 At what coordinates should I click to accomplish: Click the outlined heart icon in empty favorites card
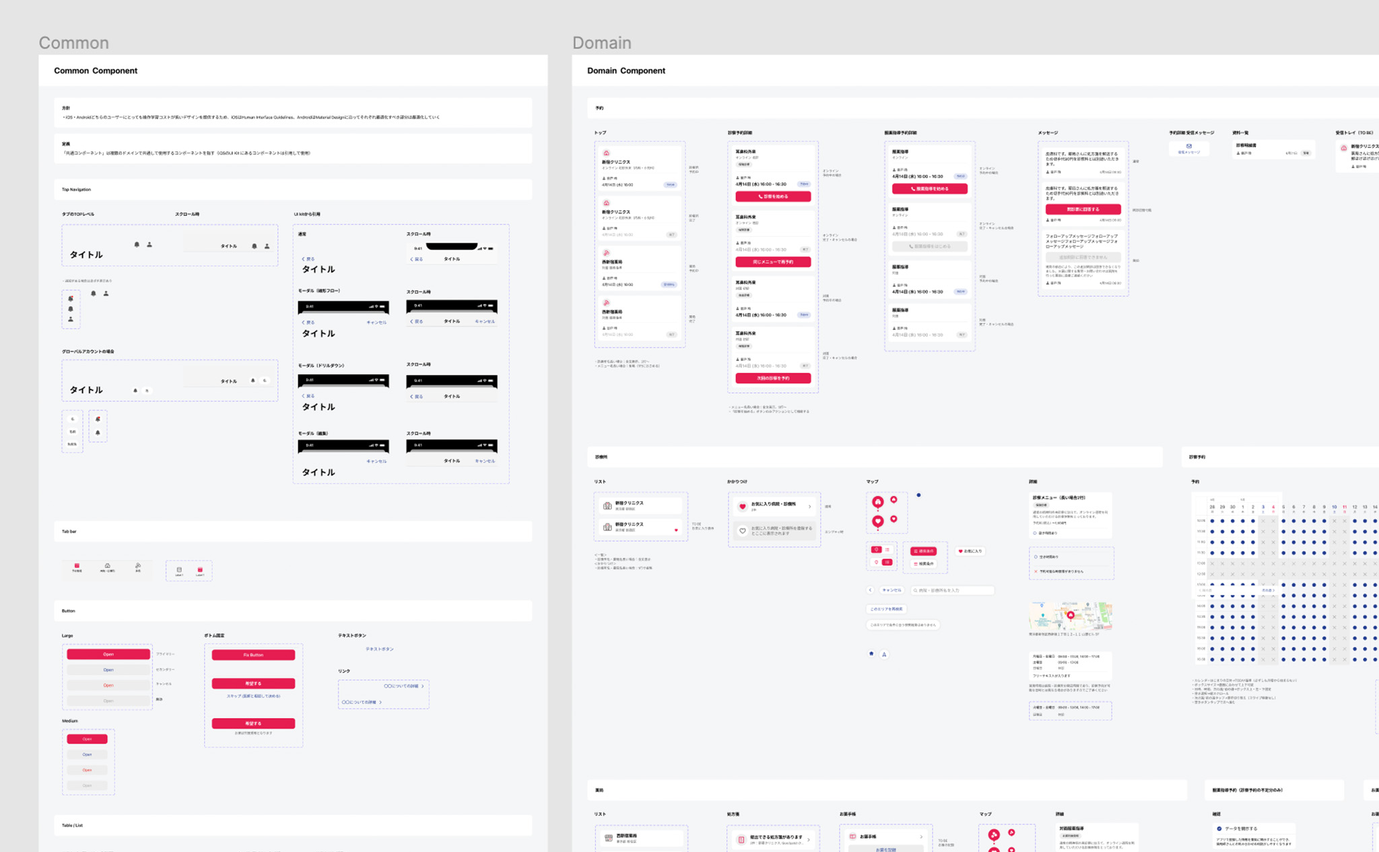(x=743, y=530)
